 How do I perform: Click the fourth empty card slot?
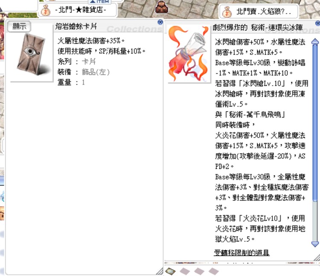pos(214,271)
